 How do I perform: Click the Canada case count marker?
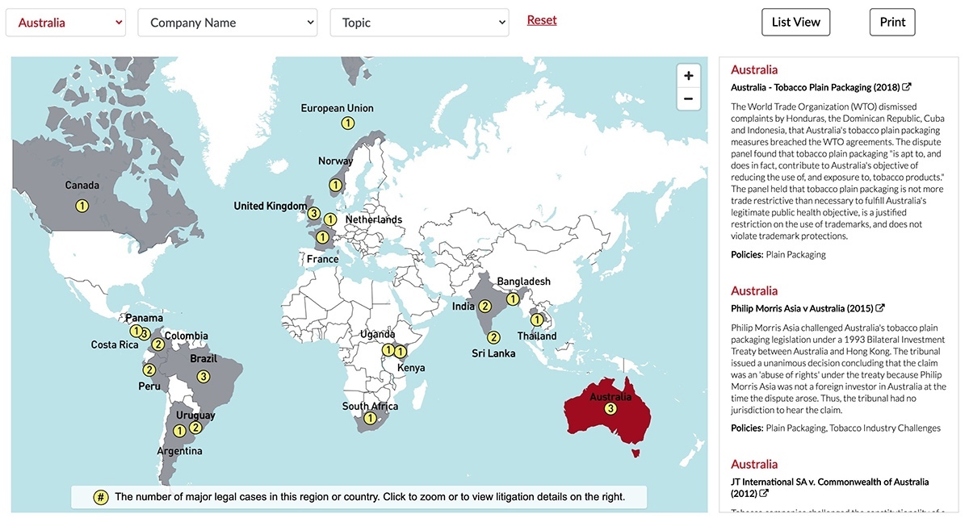point(82,206)
